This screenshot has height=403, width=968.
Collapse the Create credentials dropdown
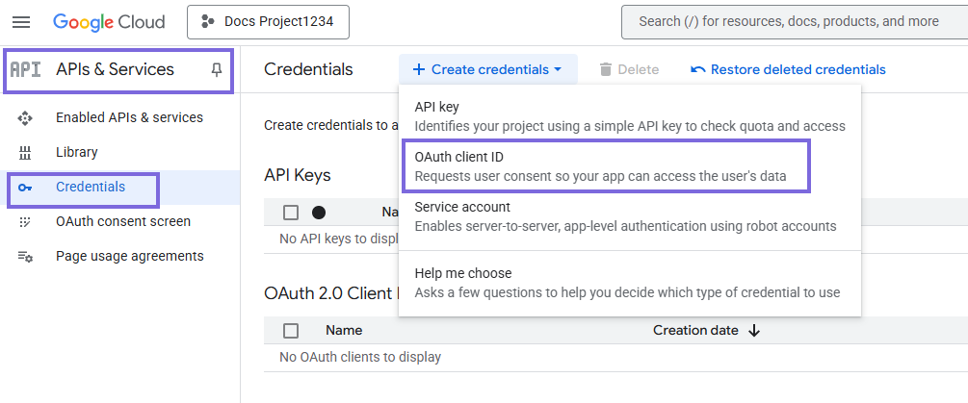(487, 69)
